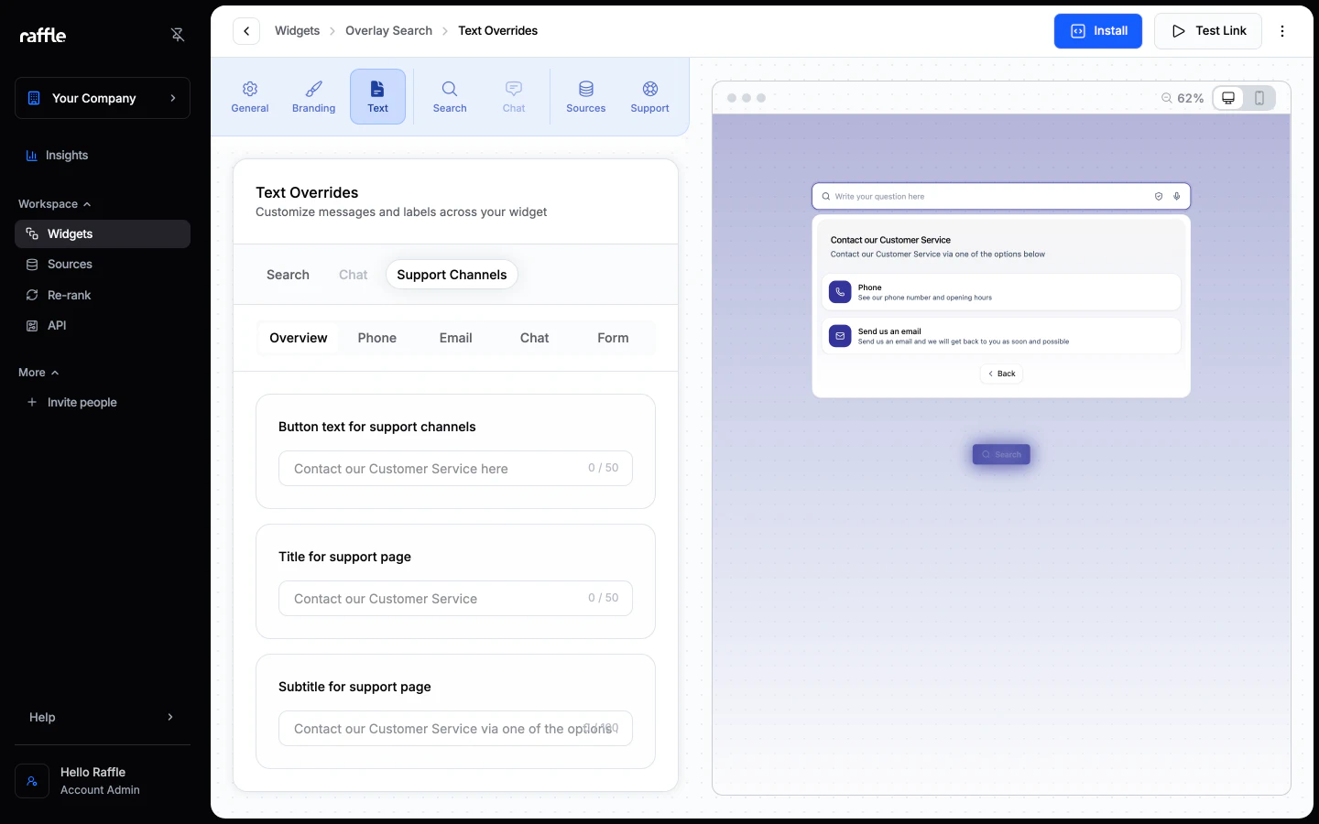Open the three-dot more options menu
Image resolution: width=1319 pixels, height=824 pixels.
[x=1282, y=31]
